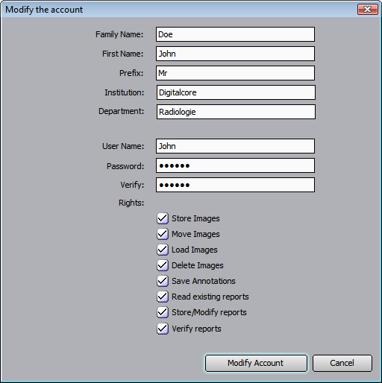
Task: Select the Verify password field
Action: (x=235, y=185)
